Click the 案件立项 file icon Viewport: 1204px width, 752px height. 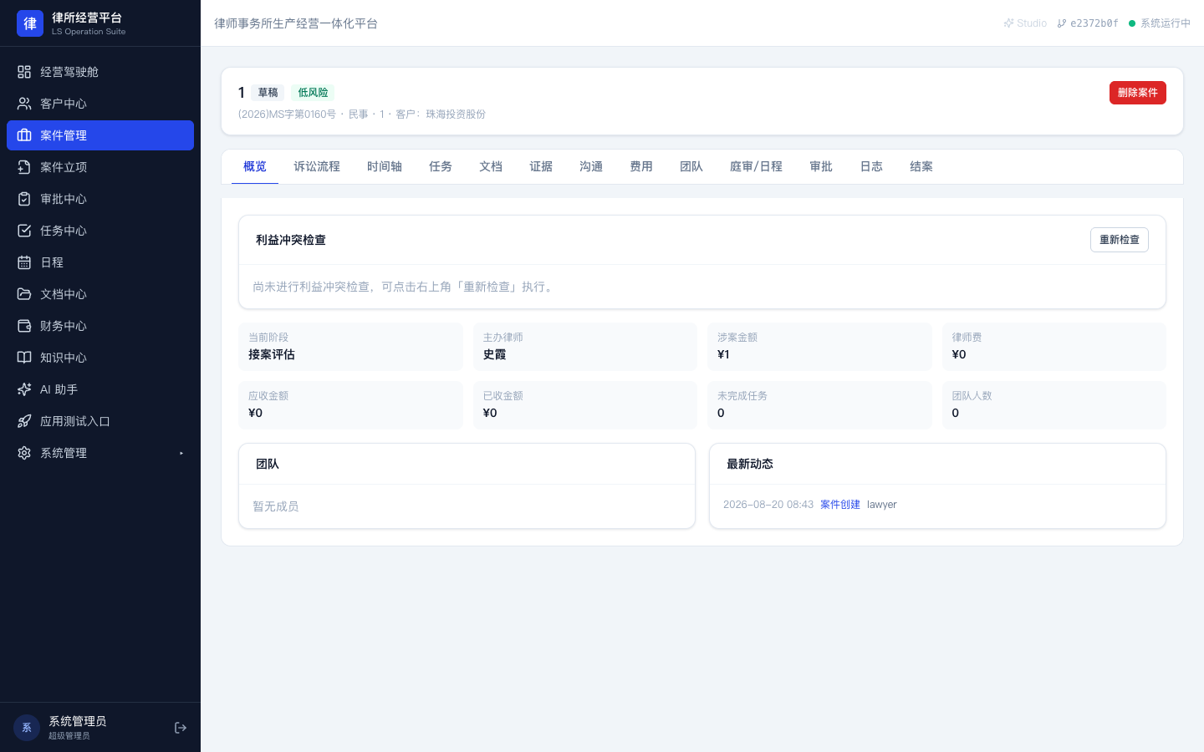(24, 167)
